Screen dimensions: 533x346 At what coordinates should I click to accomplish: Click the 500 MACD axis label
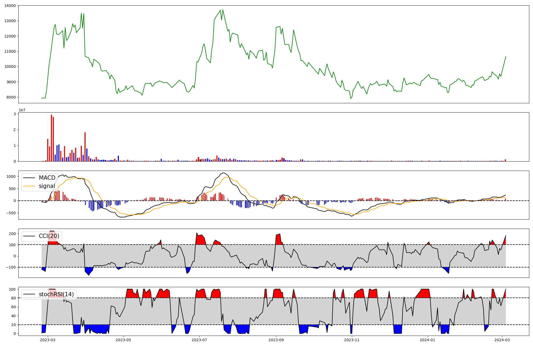pos(13,189)
